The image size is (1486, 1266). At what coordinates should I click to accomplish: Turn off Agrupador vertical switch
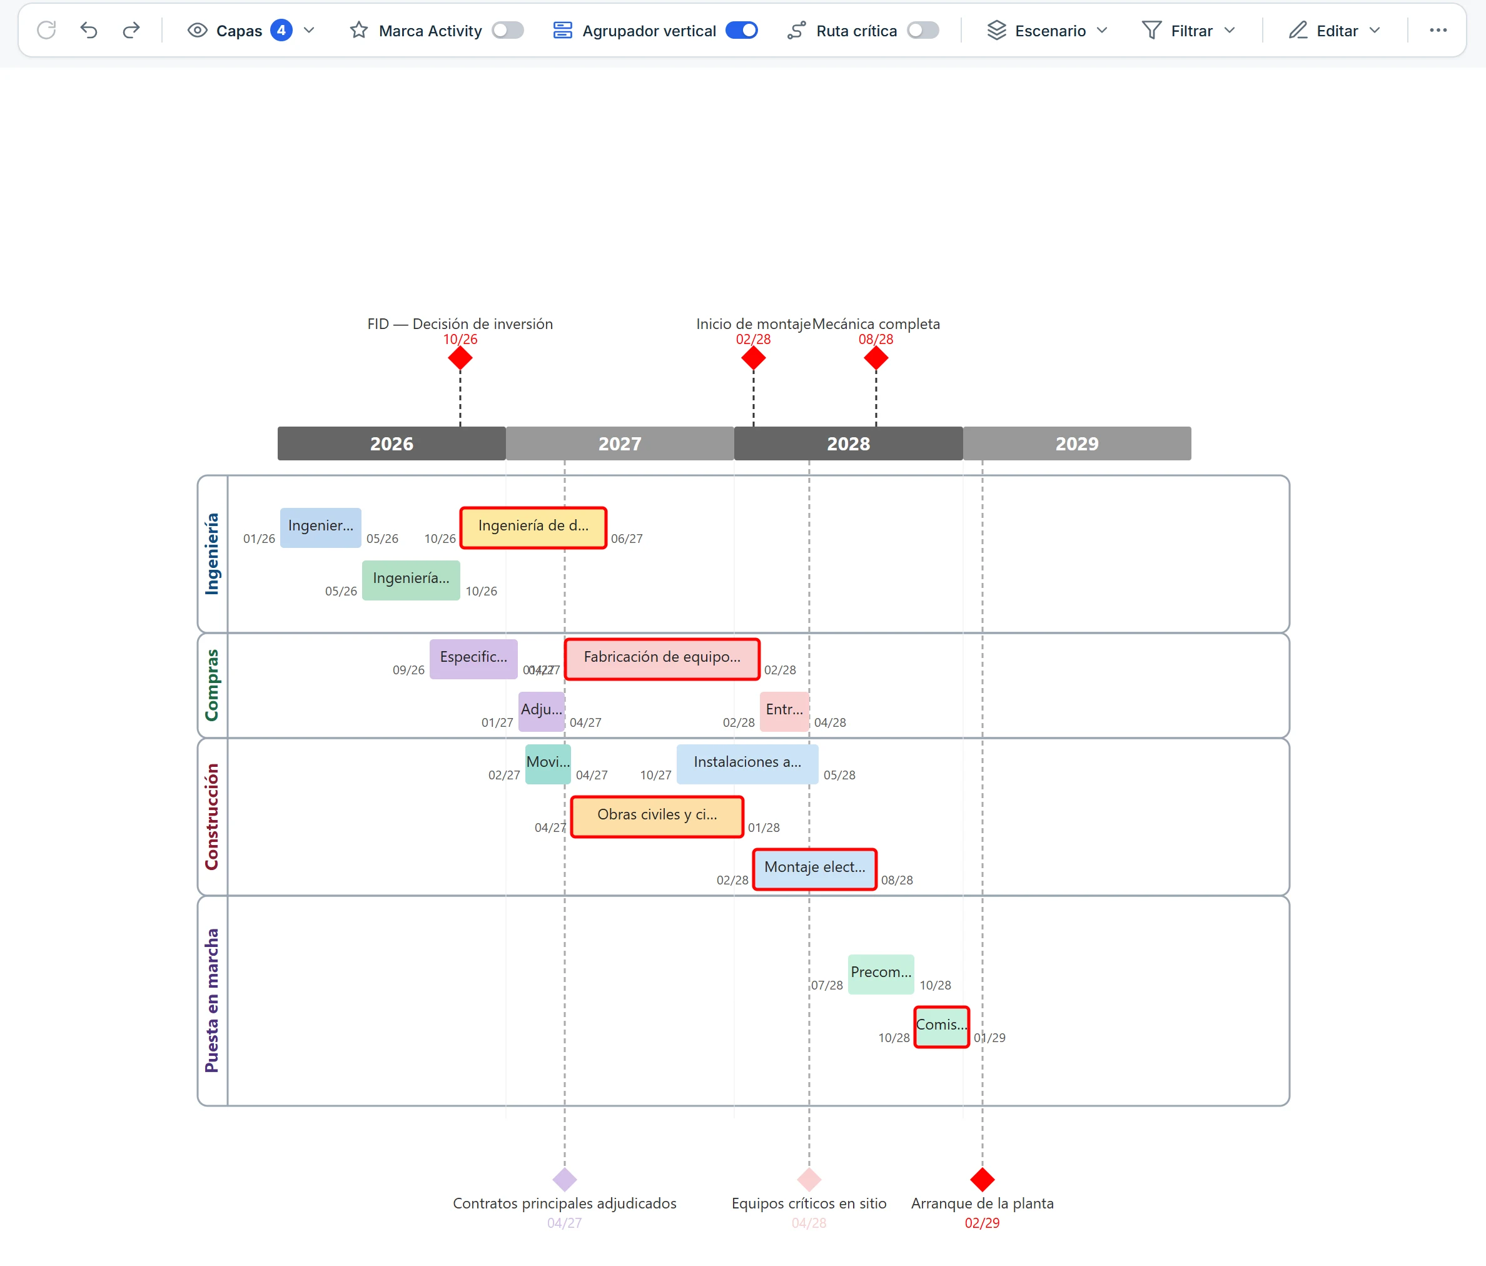tap(742, 30)
